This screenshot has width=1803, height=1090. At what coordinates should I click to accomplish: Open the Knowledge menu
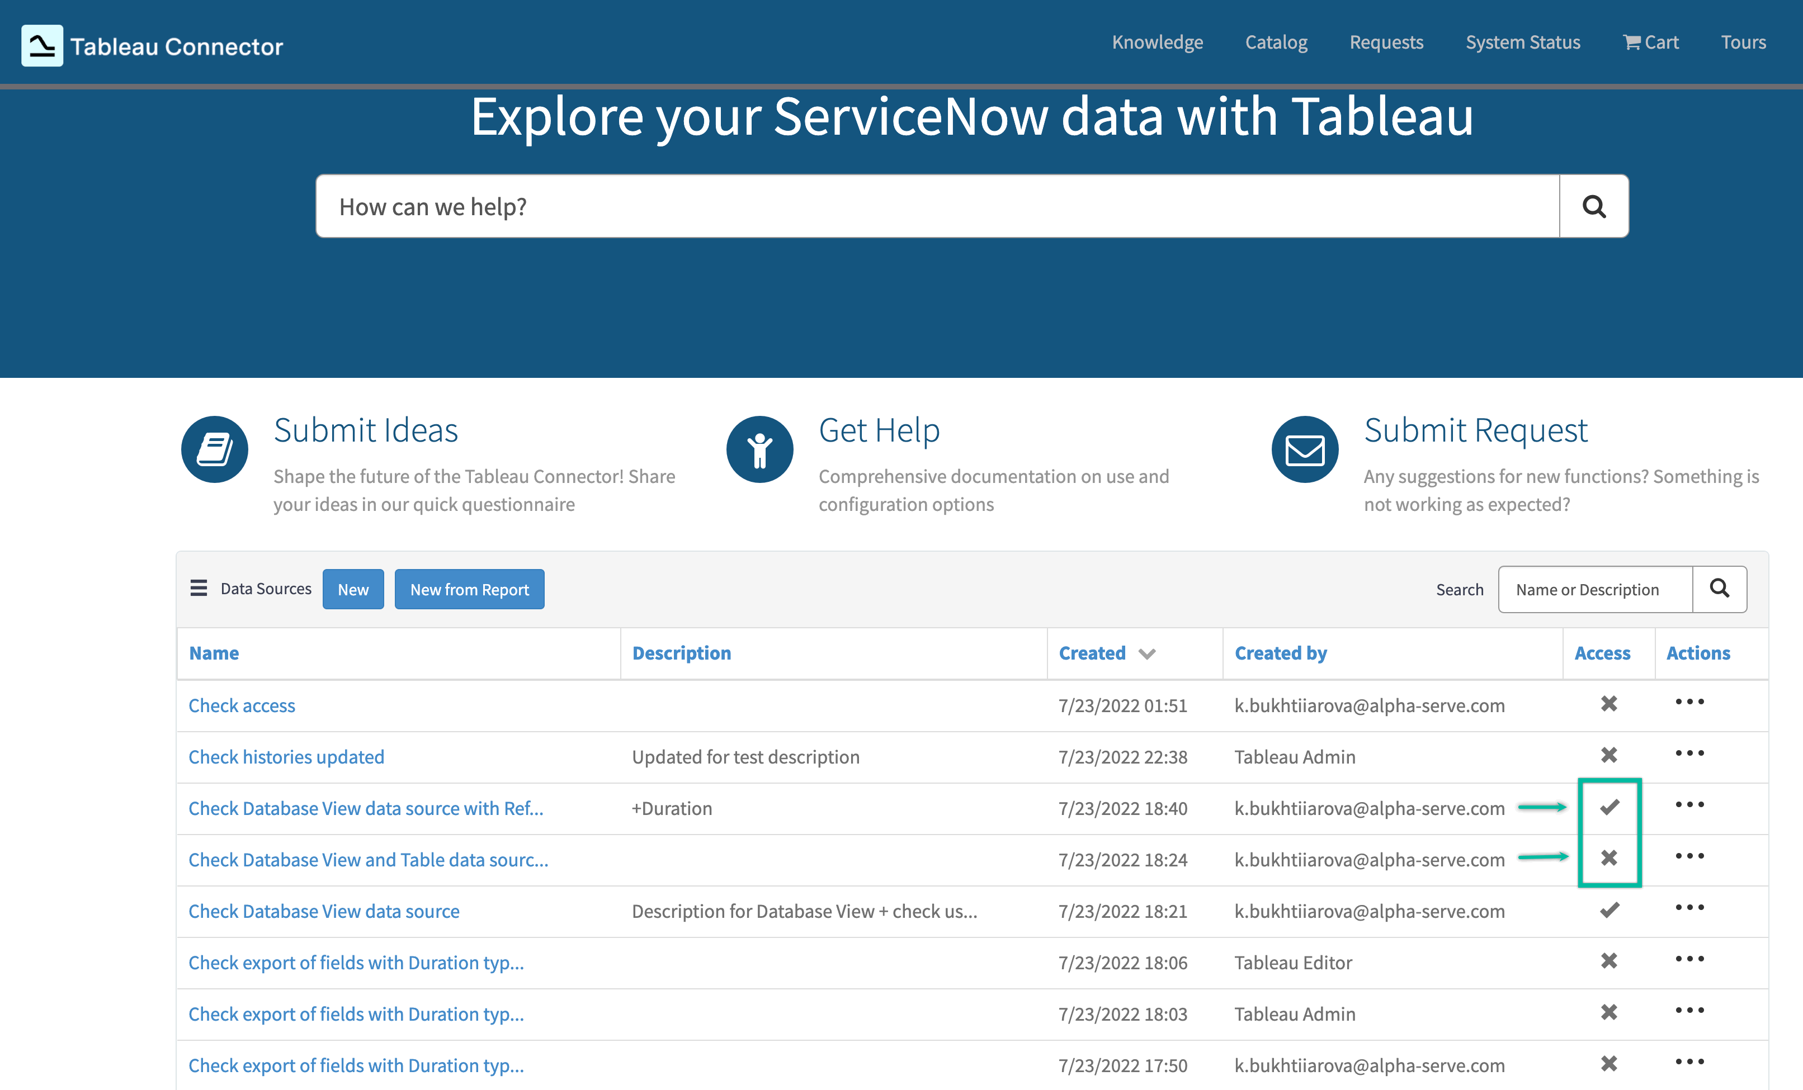click(x=1157, y=42)
